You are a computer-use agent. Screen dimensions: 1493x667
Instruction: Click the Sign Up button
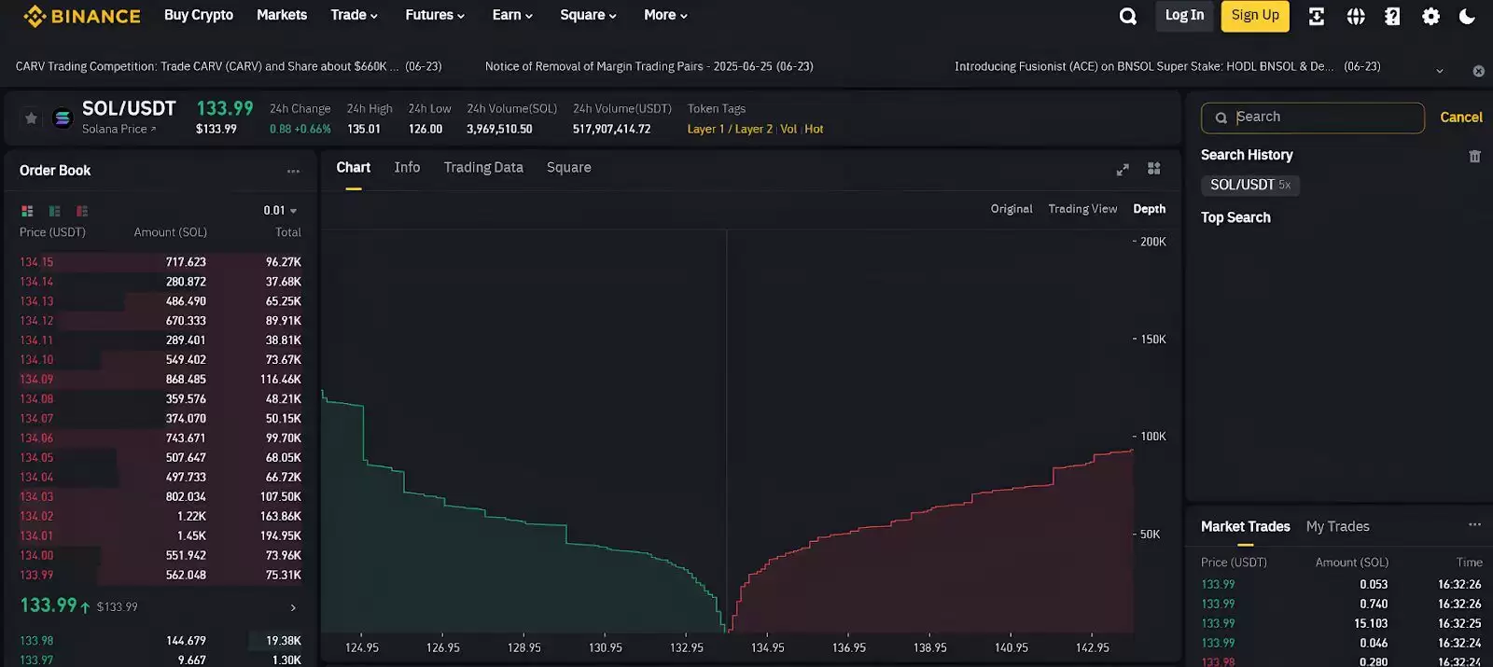coord(1255,16)
